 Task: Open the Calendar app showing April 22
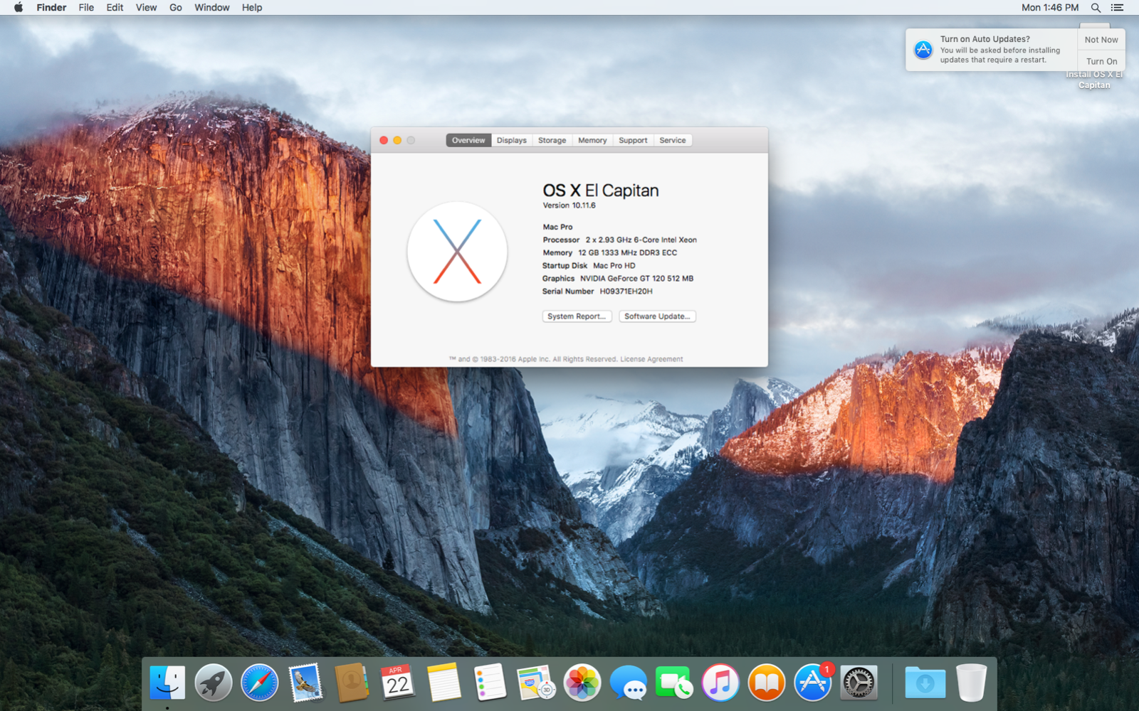(x=397, y=683)
